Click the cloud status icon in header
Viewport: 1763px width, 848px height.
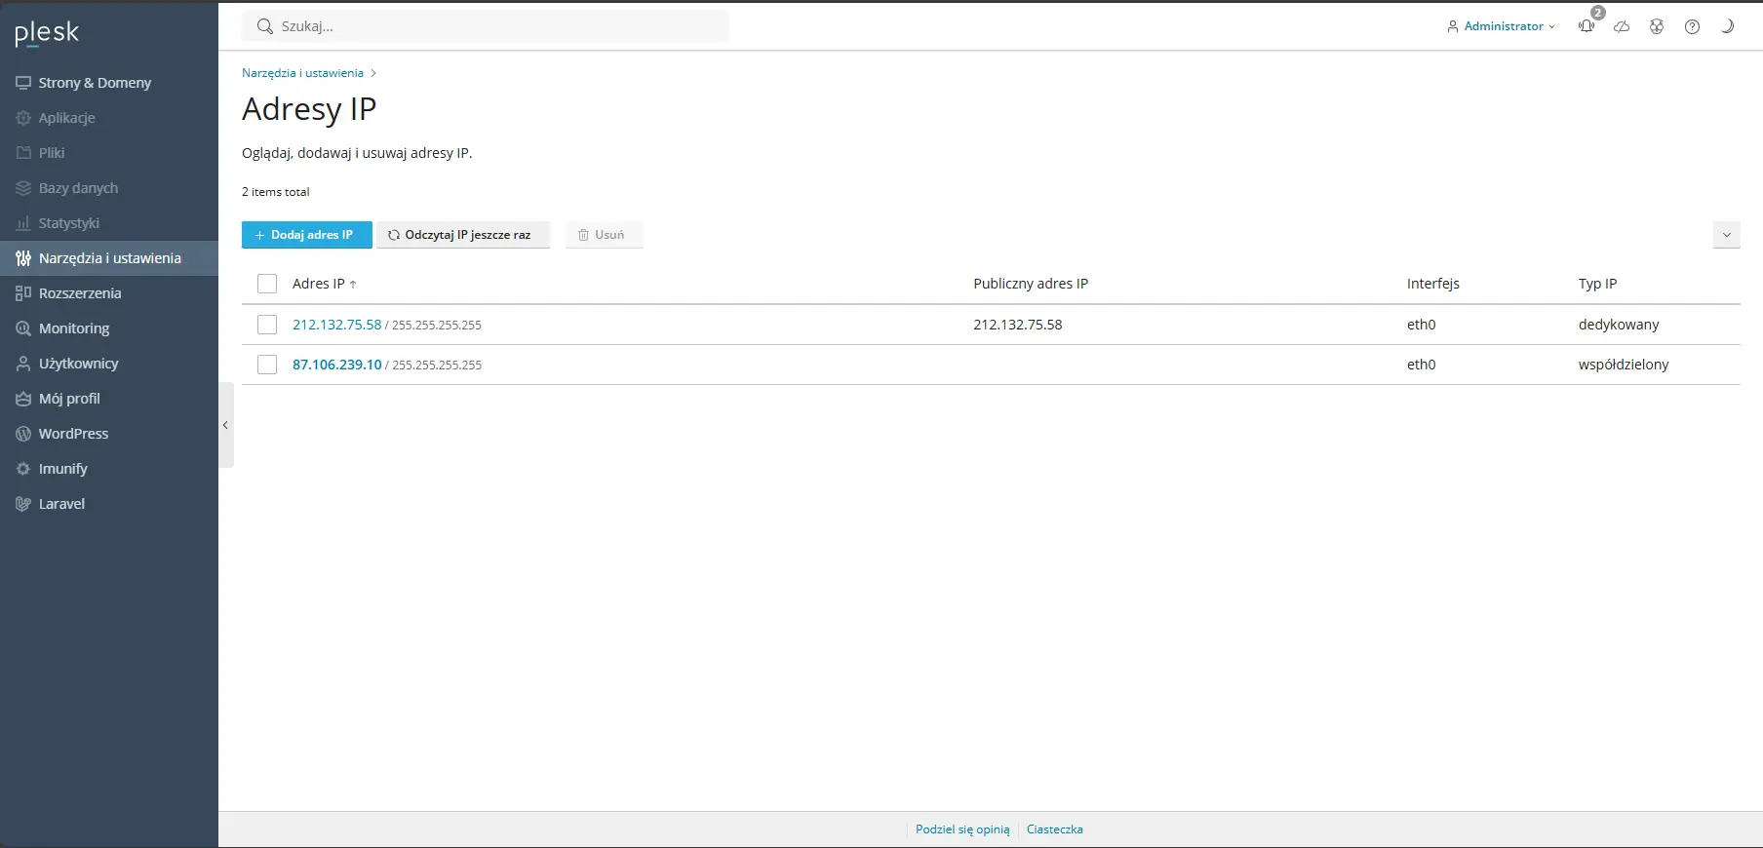pos(1622,26)
